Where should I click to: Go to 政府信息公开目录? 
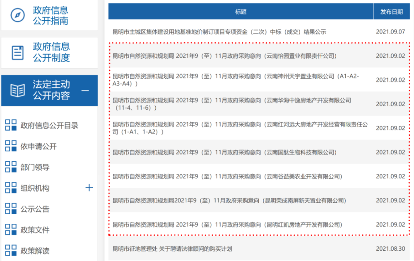tap(50, 125)
